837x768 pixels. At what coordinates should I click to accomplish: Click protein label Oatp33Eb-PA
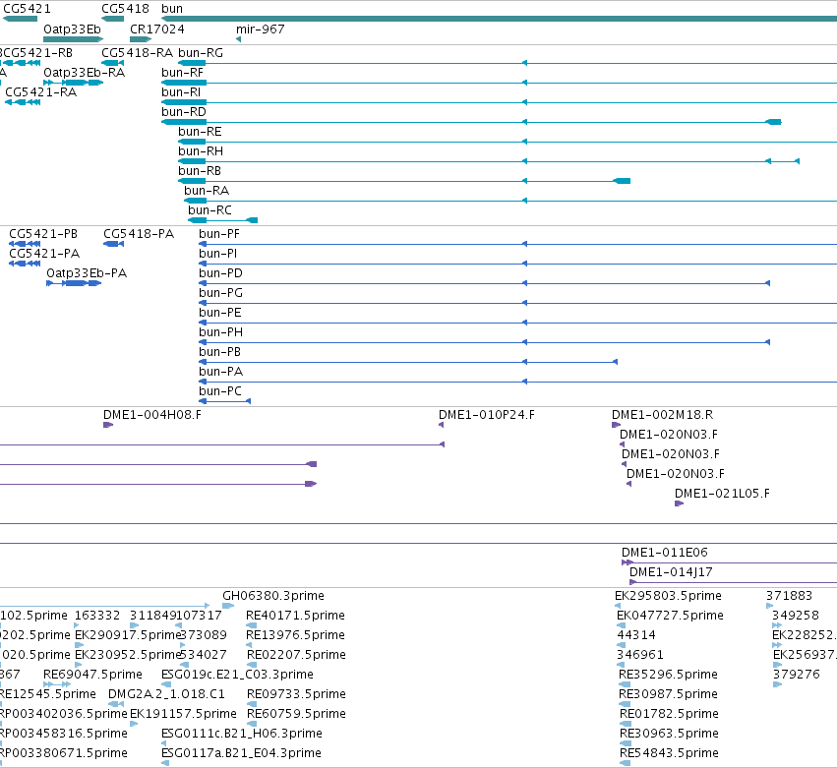pyautogui.click(x=87, y=273)
